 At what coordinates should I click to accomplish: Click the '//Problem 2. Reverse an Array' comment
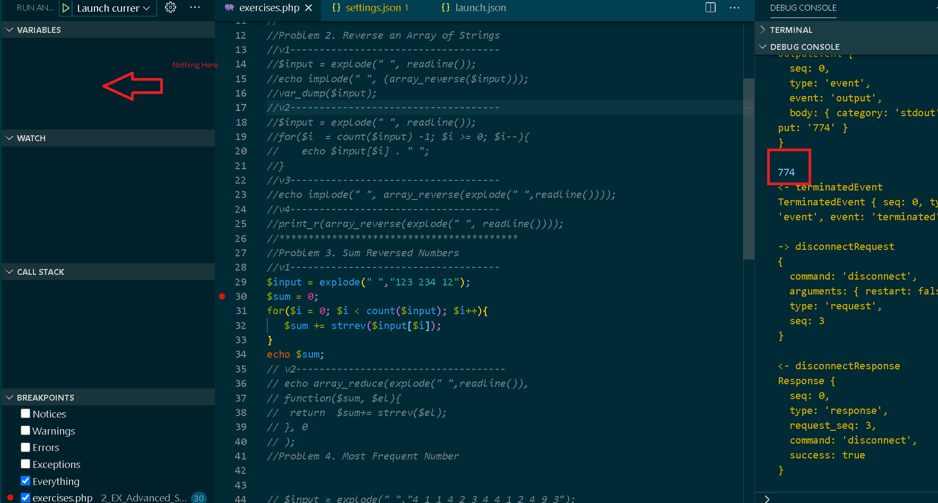click(383, 35)
